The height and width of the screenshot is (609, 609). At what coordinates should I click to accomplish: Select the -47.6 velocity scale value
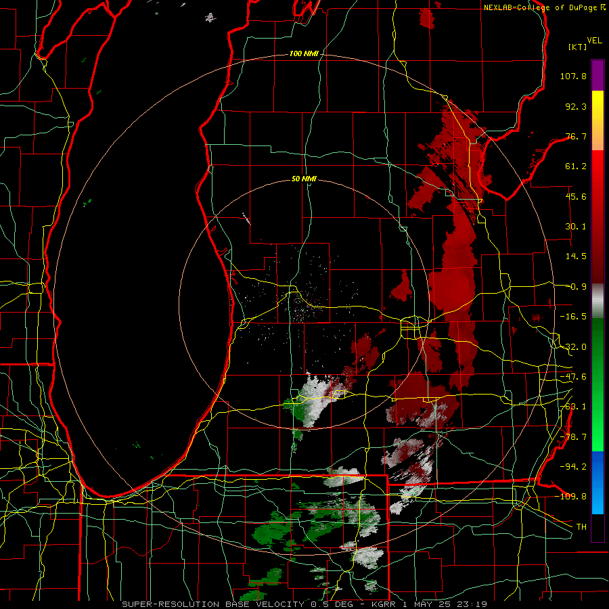coord(573,377)
